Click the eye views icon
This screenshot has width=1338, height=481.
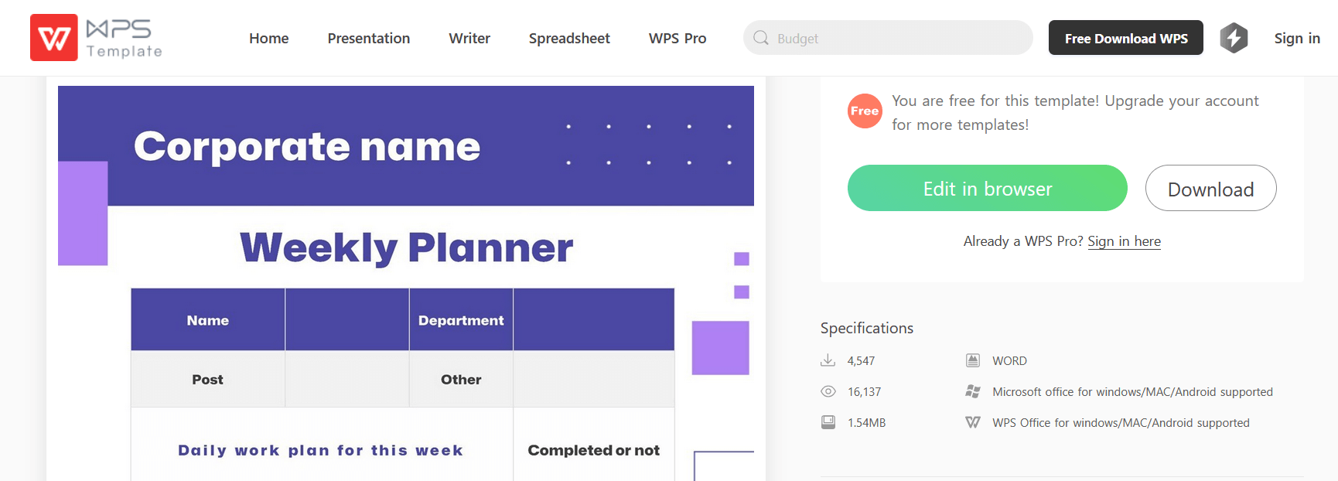coord(828,391)
